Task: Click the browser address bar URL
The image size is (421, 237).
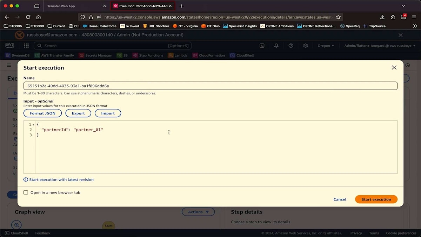Action: tap(218, 17)
